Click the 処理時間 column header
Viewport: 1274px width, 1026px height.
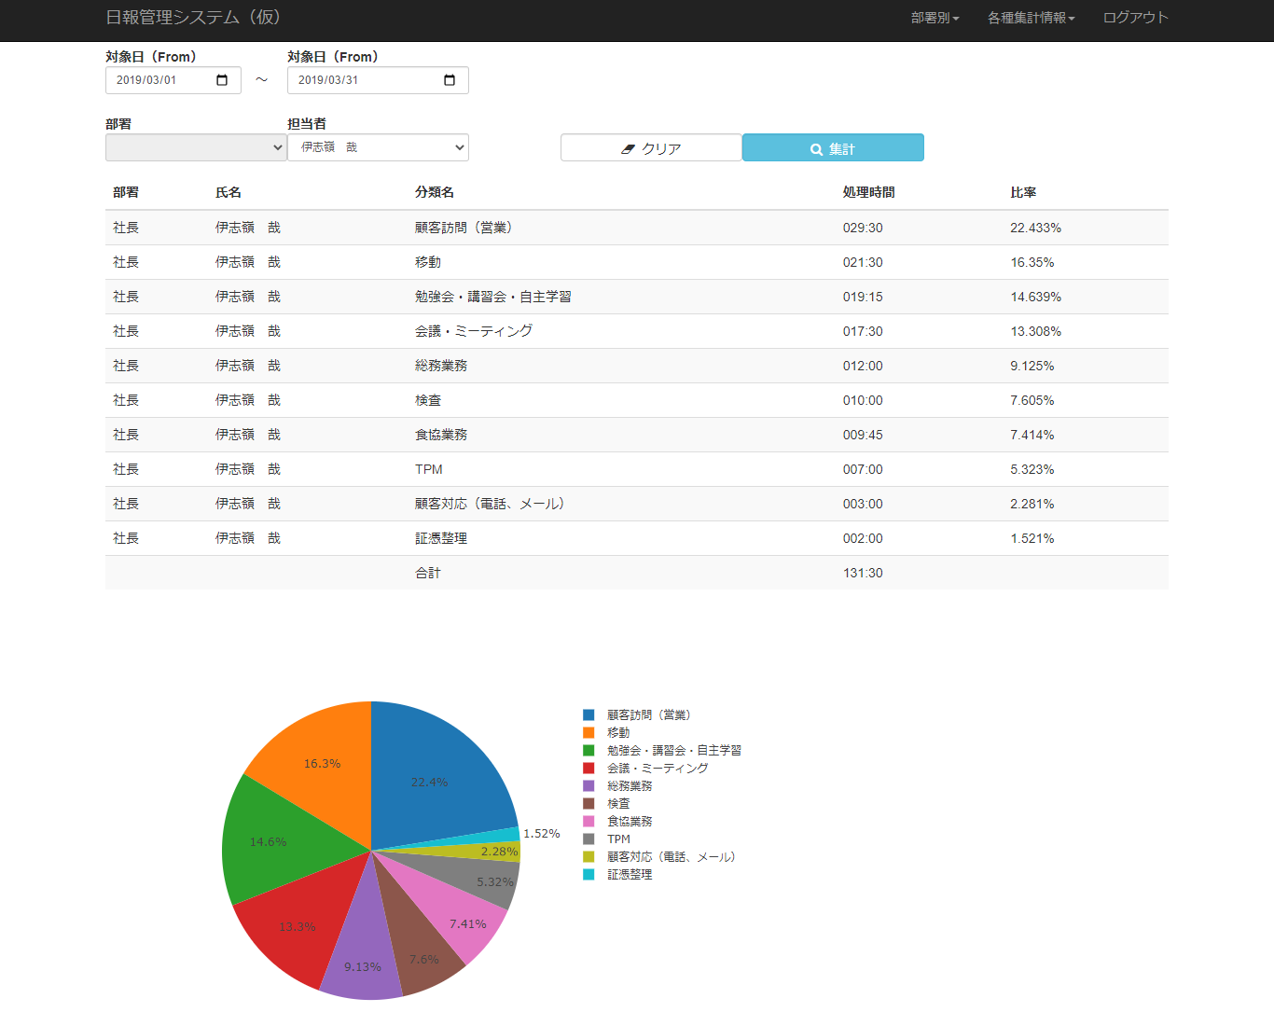pyautogui.click(x=869, y=192)
